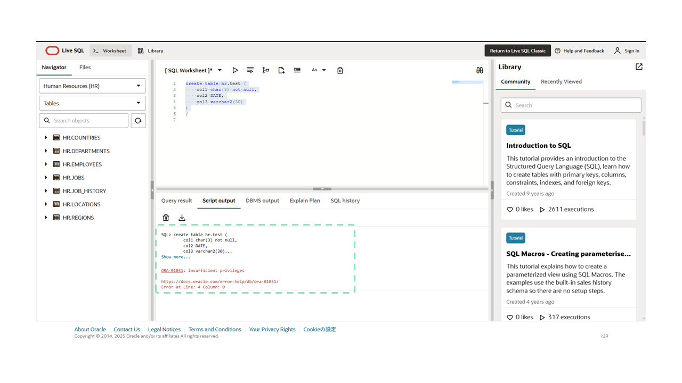Click the user icon beside Sign In
The image size is (682, 383).
pyautogui.click(x=617, y=51)
